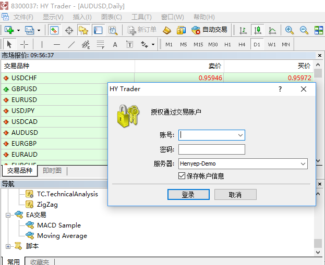The width and height of the screenshot is (325, 265).
Task: Select the equidistant channel tool
Action: tap(86, 44)
